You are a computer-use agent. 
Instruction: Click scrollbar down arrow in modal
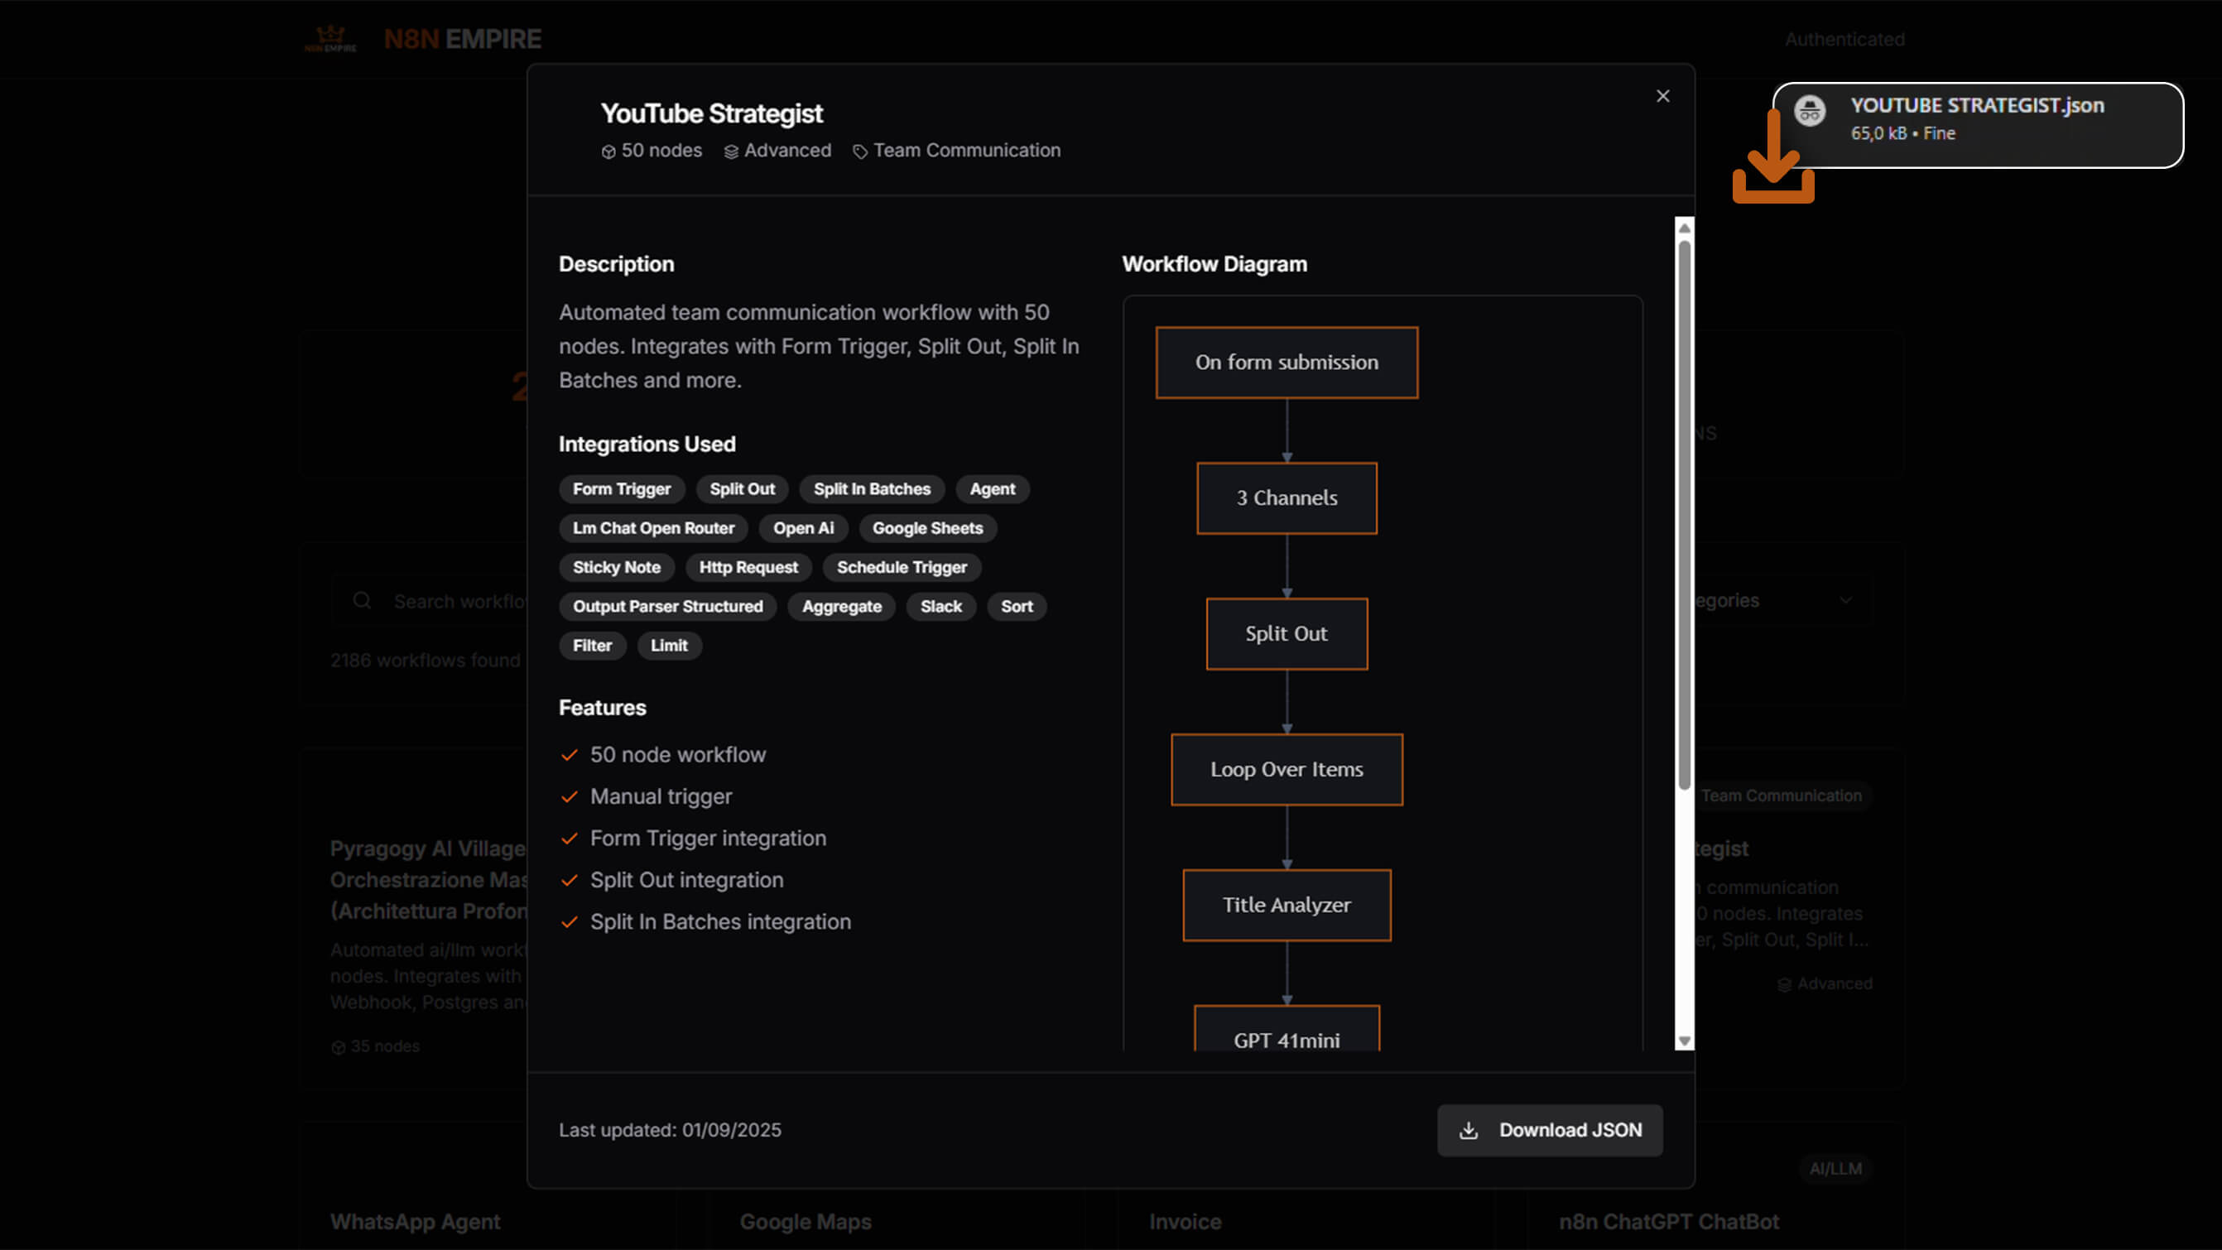1683,1041
